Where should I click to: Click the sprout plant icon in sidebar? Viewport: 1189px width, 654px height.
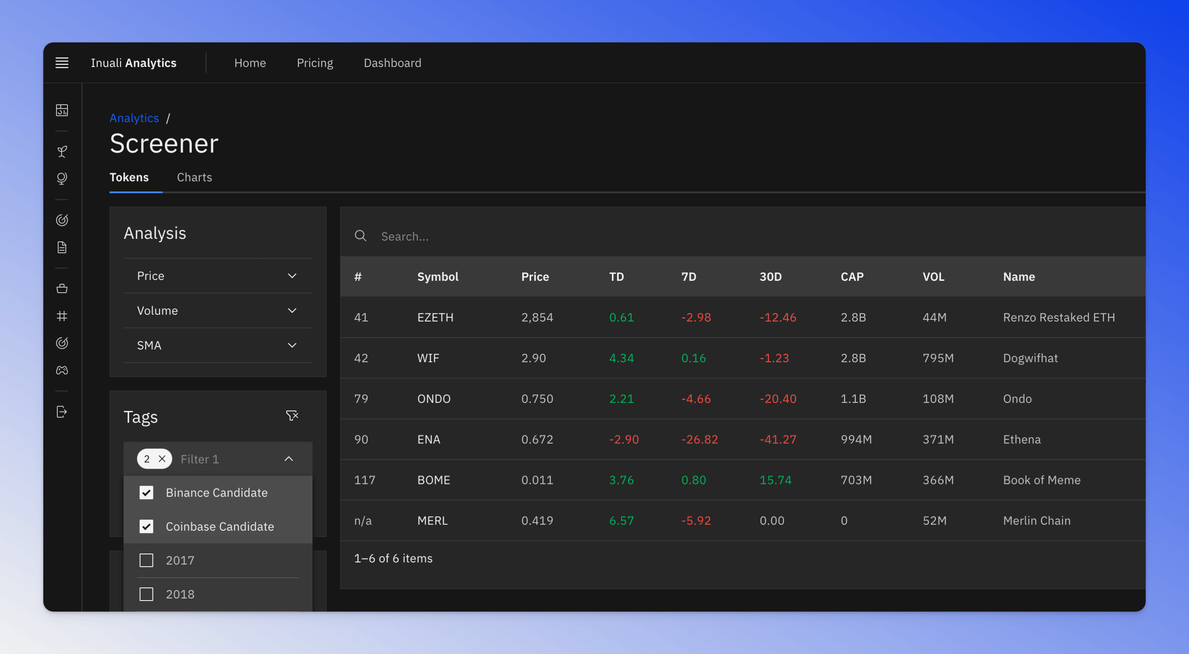coord(62,151)
